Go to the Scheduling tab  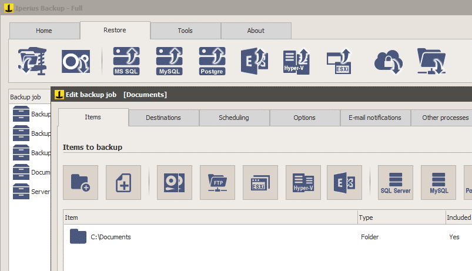pos(234,118)
